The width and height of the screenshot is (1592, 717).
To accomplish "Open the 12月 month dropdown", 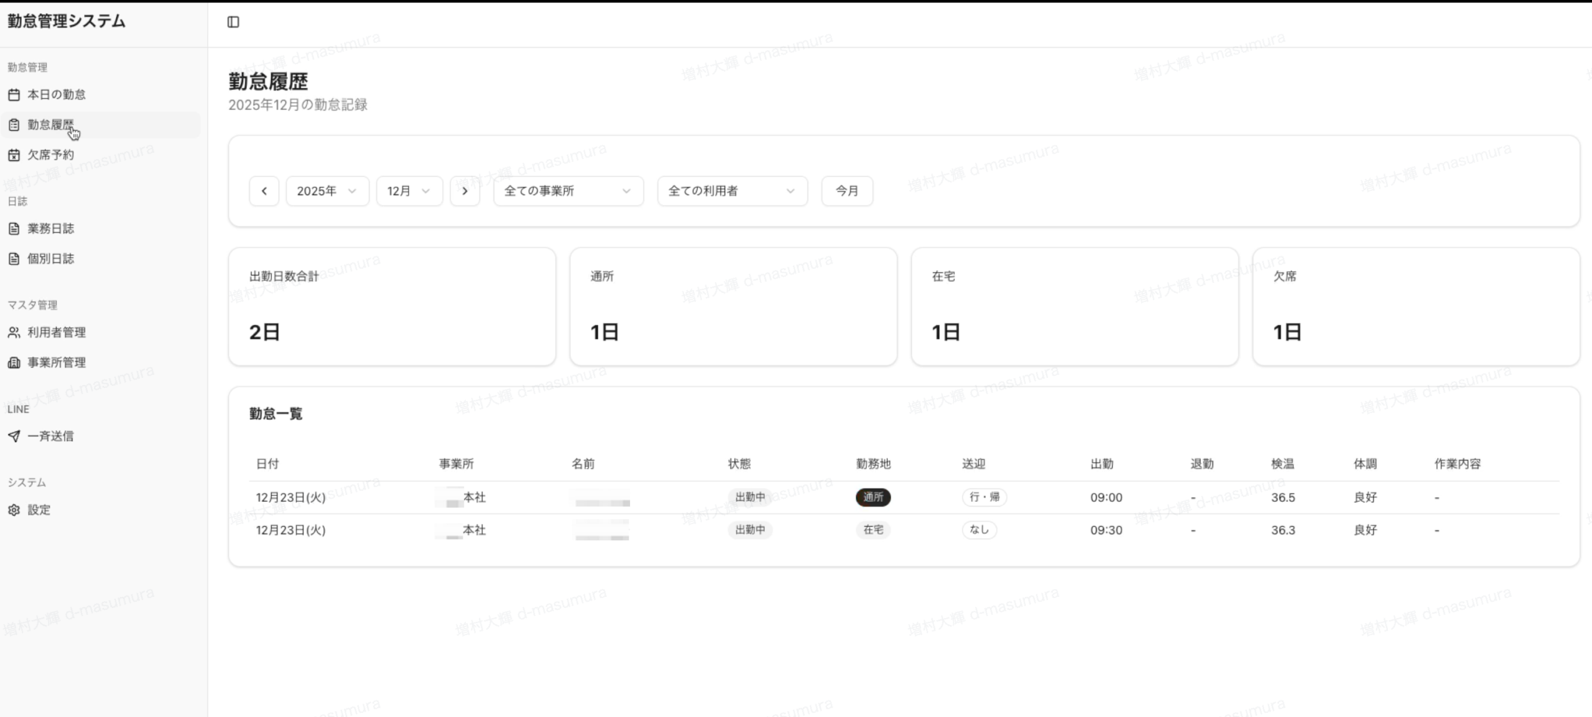I will pos(409,191).
